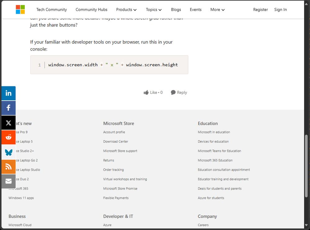Open Microsoft Teams for Education link
This screenshot has height=230, width=310.
pyautogui.click(x=219, y=151)
